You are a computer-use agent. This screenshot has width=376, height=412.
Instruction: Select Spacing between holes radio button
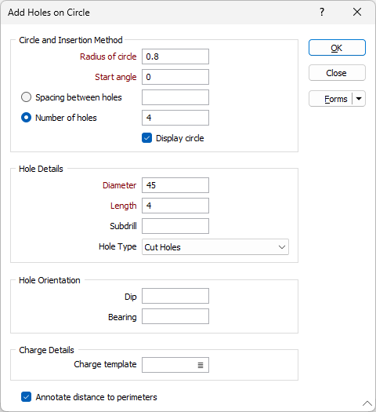point(26,97)
